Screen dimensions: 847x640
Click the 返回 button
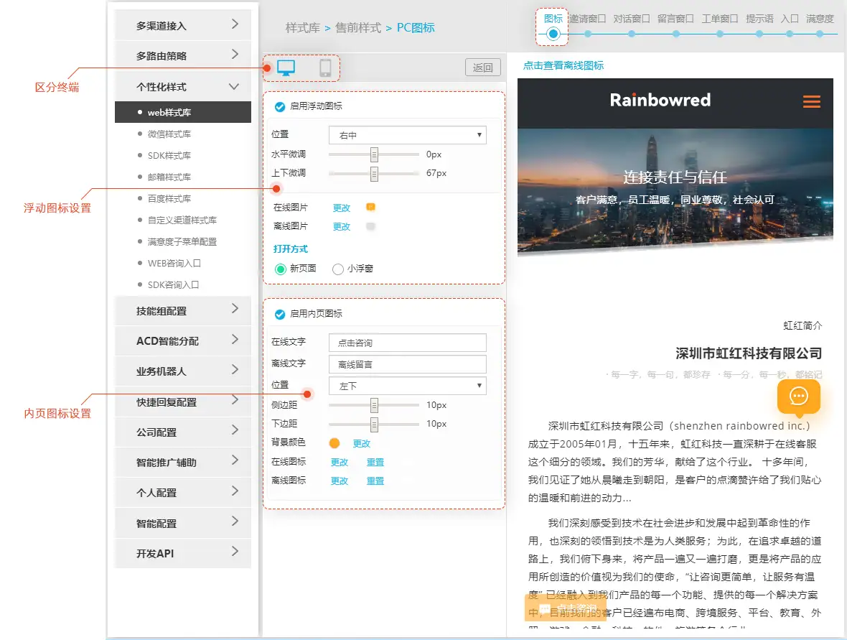pyautogui.click(x=482, y=68)
